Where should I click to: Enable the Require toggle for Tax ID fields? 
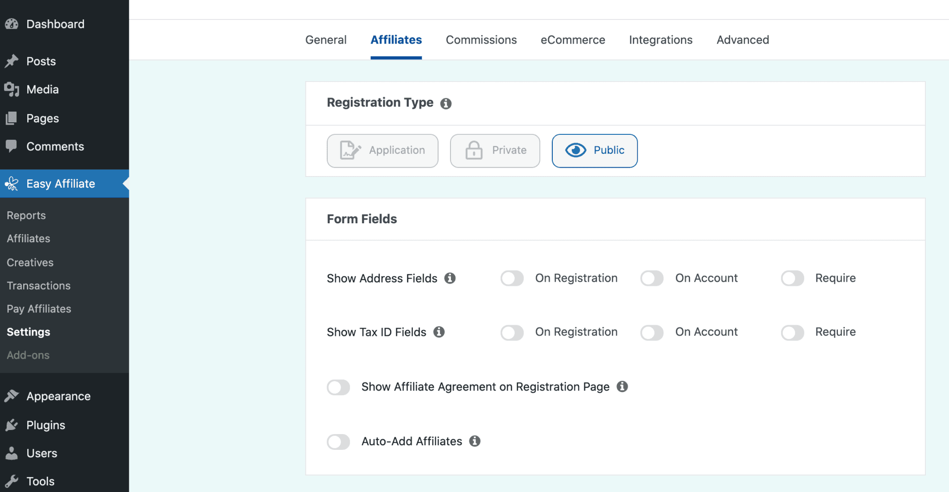tap(792, 332)
